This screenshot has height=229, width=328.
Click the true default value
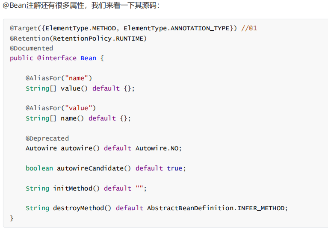pyautogui.click(x=174, y=168)
